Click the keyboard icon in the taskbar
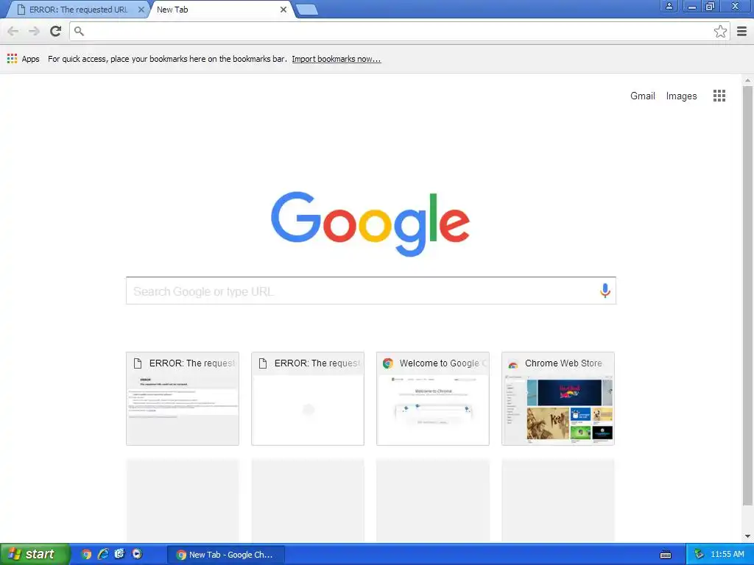Screen dimensions: 754x565 (x=666, y=555)
